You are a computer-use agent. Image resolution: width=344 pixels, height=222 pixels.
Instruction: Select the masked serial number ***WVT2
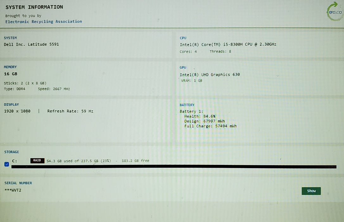13,190
